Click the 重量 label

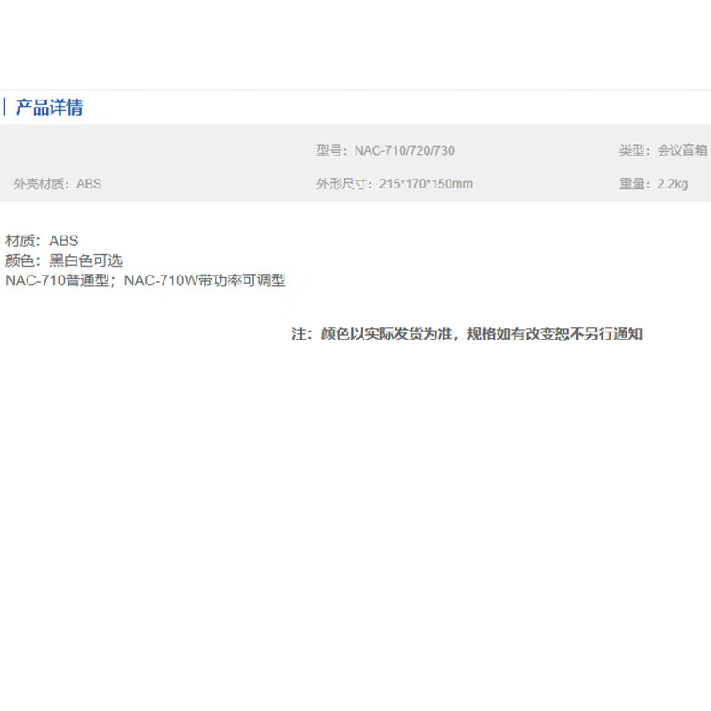point(631,184)
